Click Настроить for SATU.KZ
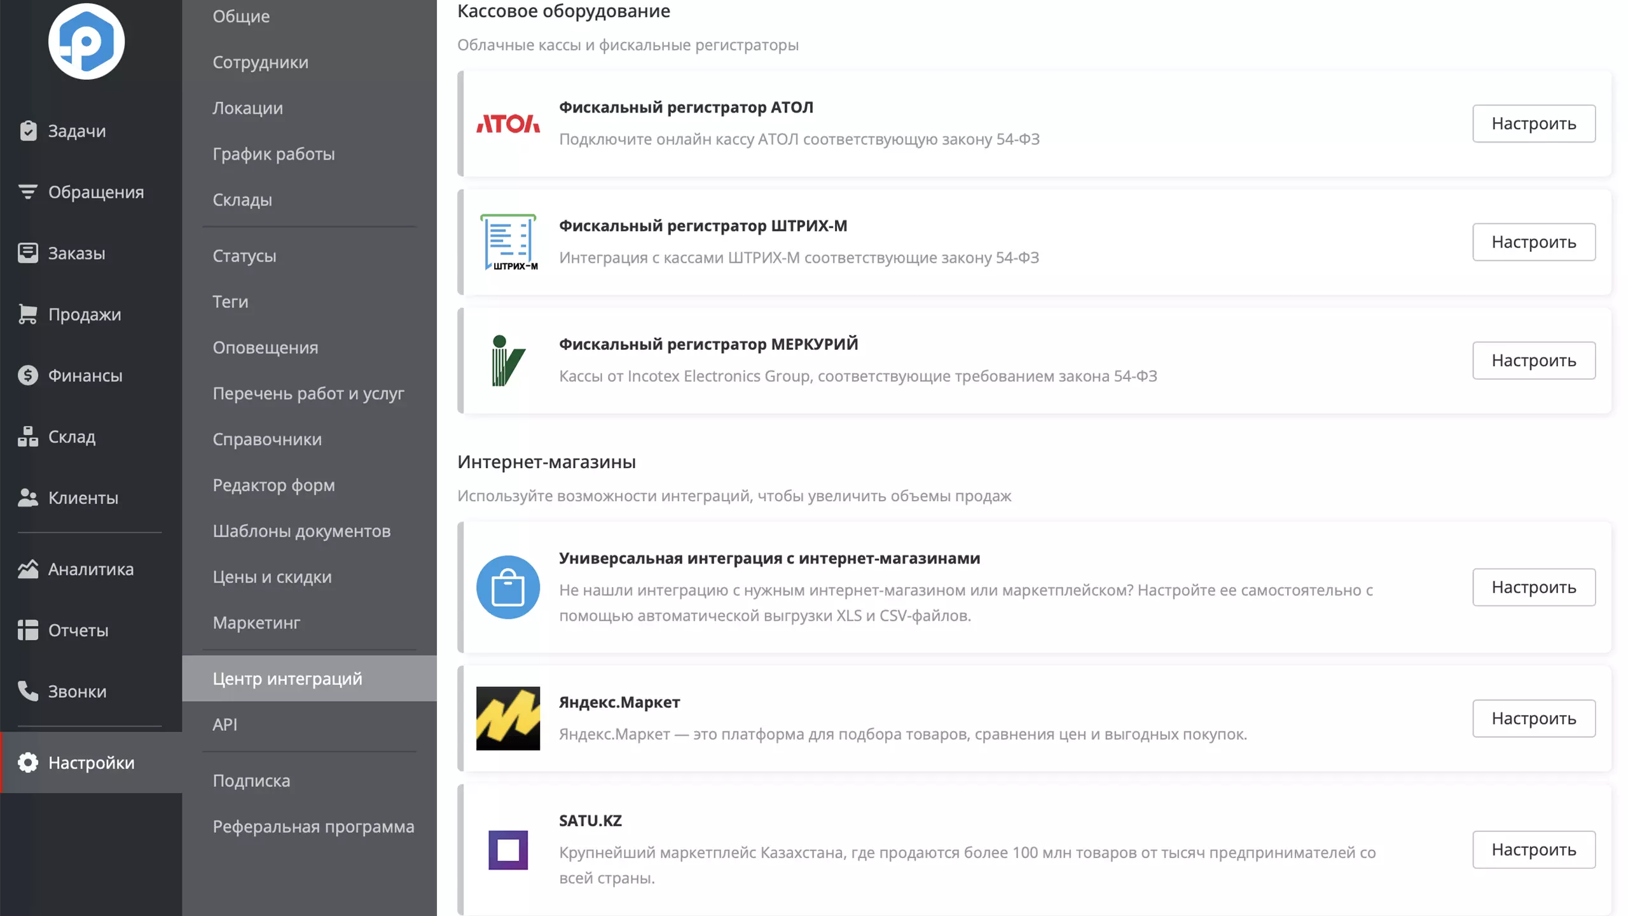 click(1534, 850)
